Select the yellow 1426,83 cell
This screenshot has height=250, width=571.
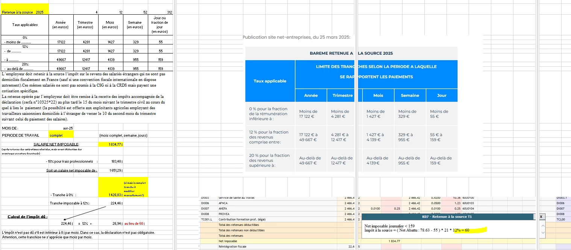click(111, 187)
